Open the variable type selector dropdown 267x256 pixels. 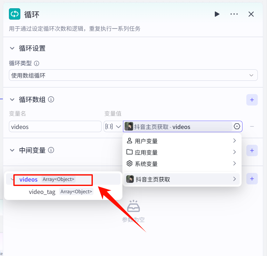click(113, 127)
